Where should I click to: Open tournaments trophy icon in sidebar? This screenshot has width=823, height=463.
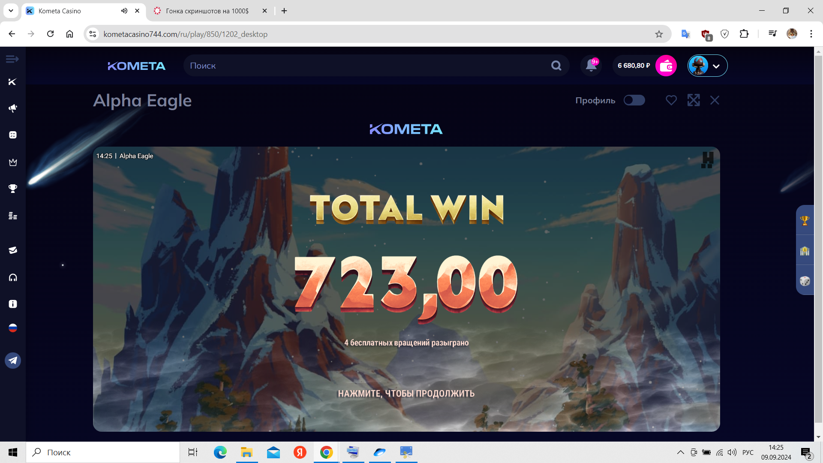tap(13, 189)
